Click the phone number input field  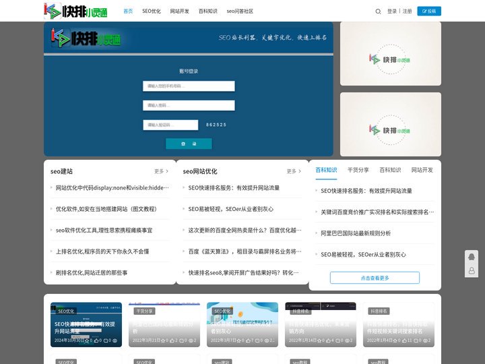pos(189,86)
